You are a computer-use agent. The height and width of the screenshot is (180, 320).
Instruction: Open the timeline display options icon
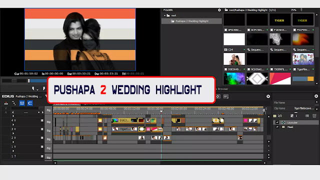(226, 96)
